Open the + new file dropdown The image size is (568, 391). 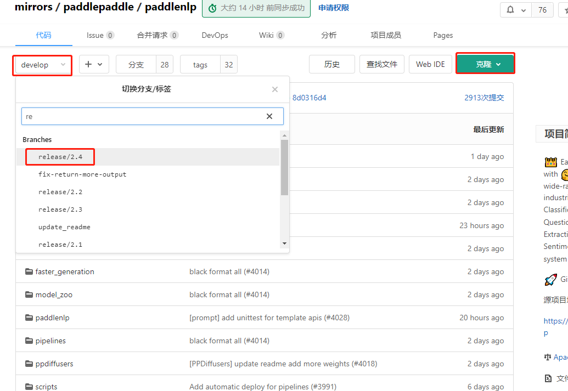click(x=93, y=64)
